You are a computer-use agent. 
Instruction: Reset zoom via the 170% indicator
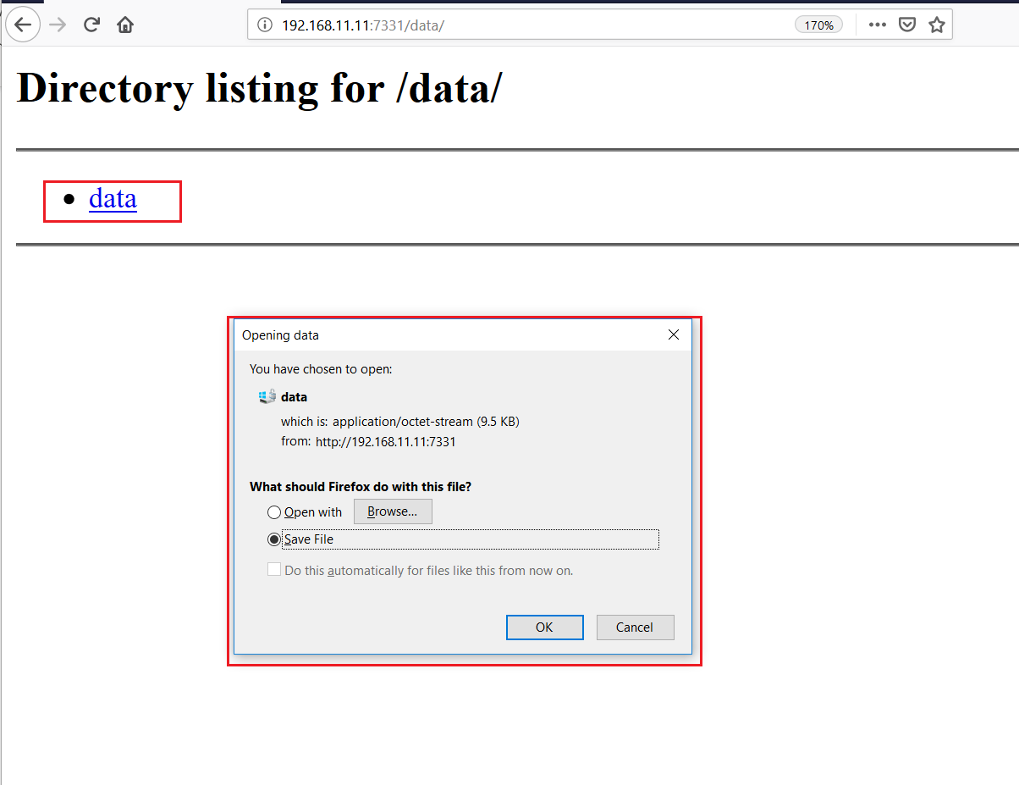[x=818, y=25]
